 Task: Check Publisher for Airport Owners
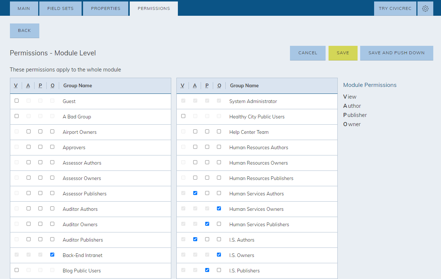(40, 132)
